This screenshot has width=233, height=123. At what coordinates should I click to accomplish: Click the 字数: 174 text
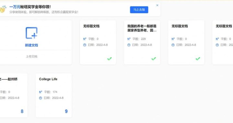51,92
